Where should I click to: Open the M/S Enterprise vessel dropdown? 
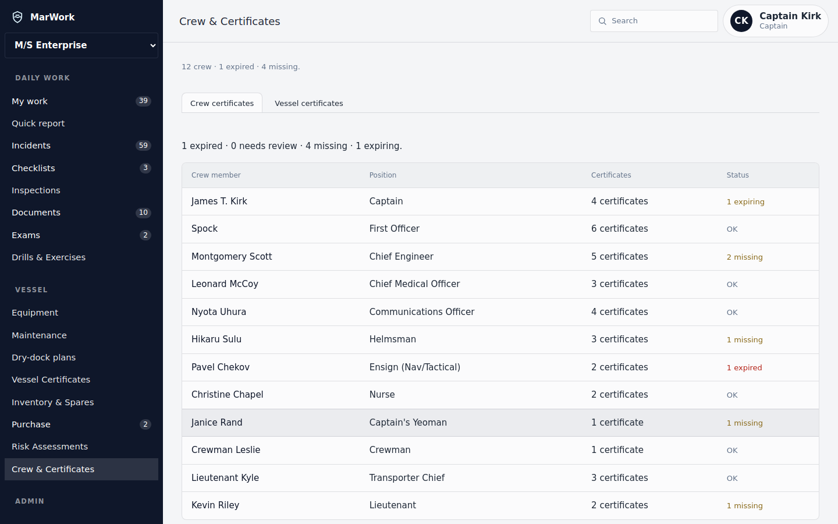(81, 45)
